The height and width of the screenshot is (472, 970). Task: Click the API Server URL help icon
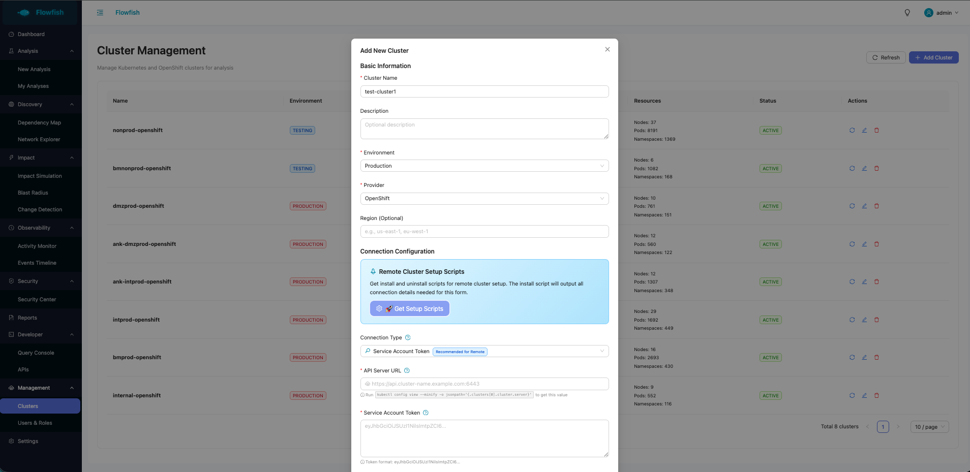(407, 370)
